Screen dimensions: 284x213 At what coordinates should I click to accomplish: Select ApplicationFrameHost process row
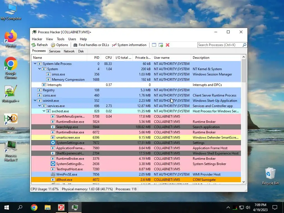point(136,148)
